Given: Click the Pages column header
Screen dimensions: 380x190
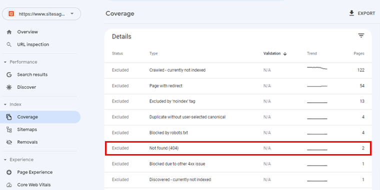Looking at the screenshot, I should 359,53.
